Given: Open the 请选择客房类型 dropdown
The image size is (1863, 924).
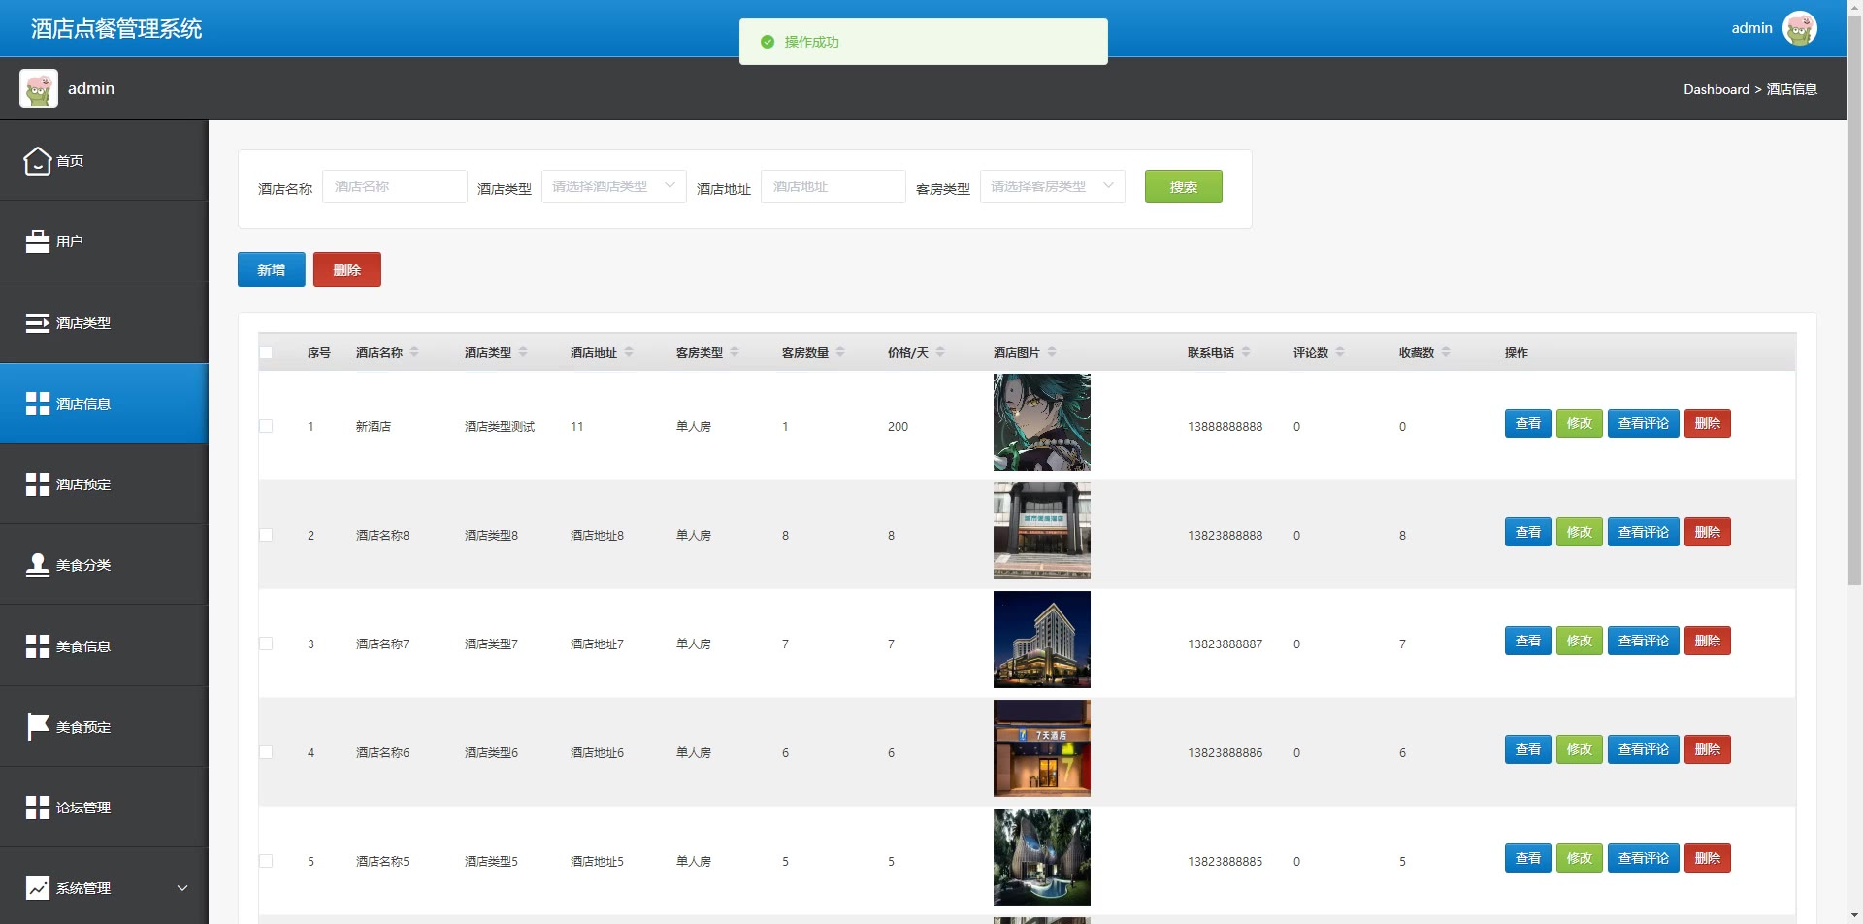Looking at the screenshot, I should click(x=1052, y=186).
